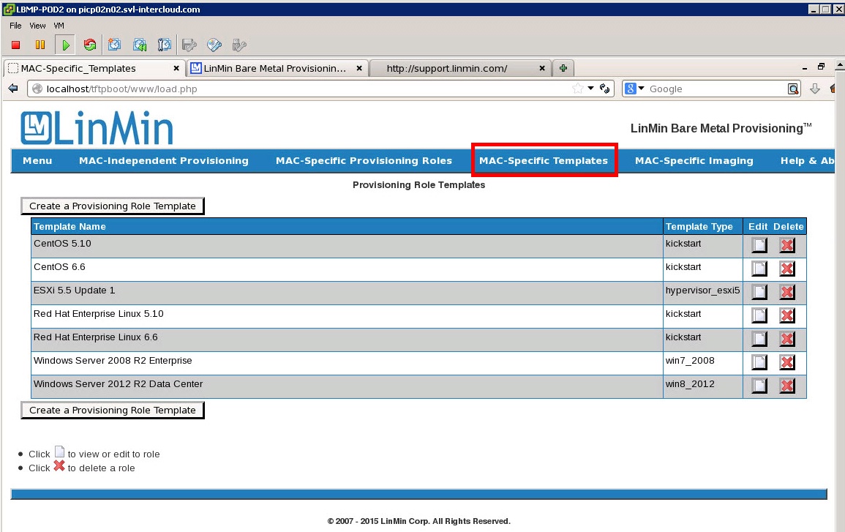Click Create a Provisioning Role Template above table
This screenshot has height=532, width=845.
(x=113, y=206)
